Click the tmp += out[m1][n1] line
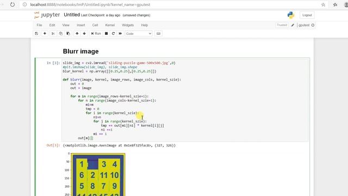 point(133,126)
